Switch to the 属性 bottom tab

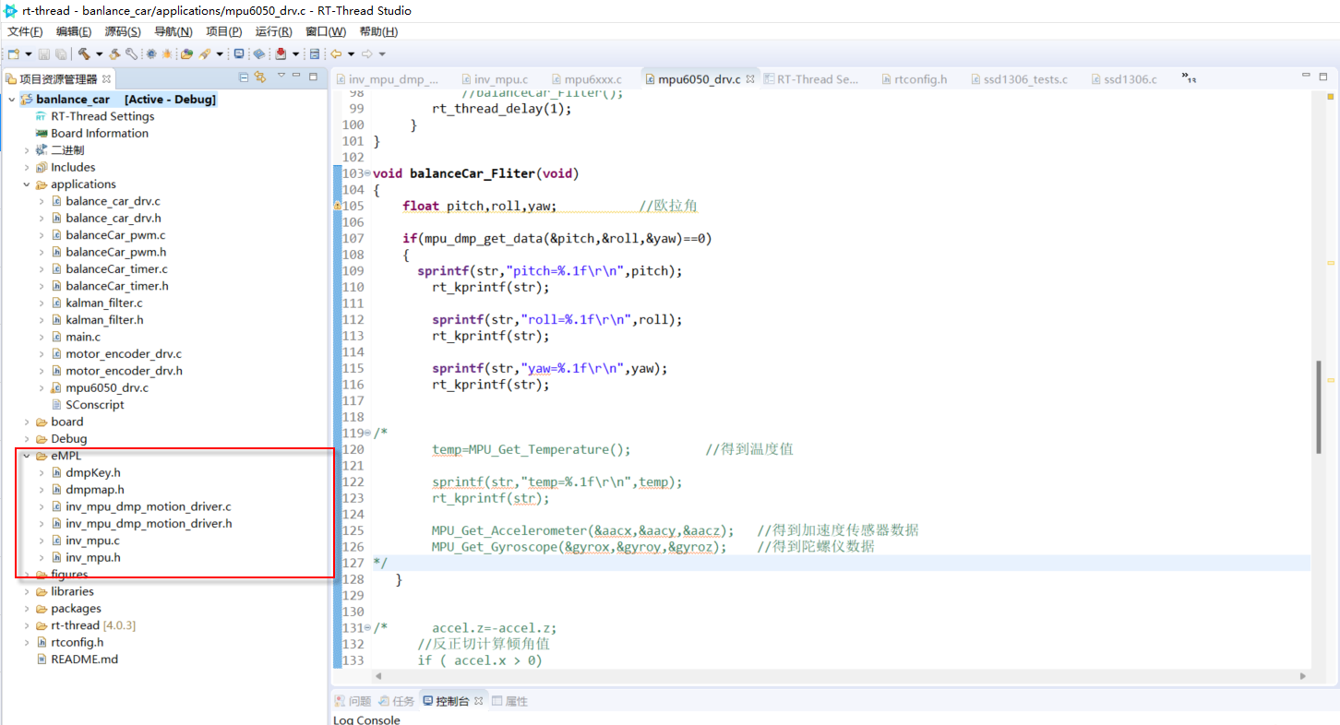pyautogui.click(x=510, y=701)
